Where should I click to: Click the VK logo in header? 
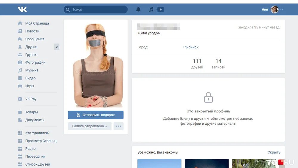point(22,9)
